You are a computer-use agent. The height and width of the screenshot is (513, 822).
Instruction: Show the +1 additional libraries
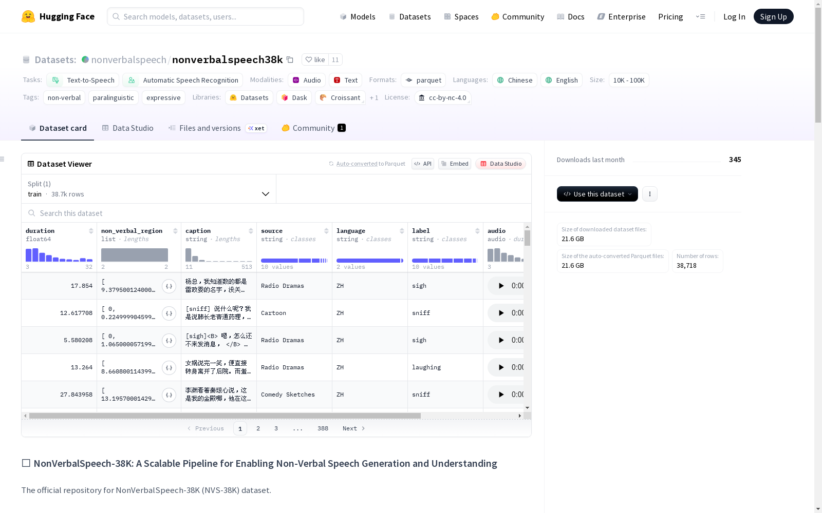pos(374,97)
